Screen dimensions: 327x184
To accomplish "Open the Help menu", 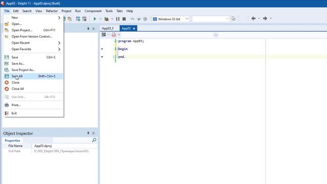I will (129, 11).
